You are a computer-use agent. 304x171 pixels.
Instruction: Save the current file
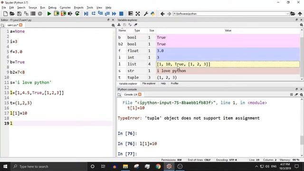19,14
